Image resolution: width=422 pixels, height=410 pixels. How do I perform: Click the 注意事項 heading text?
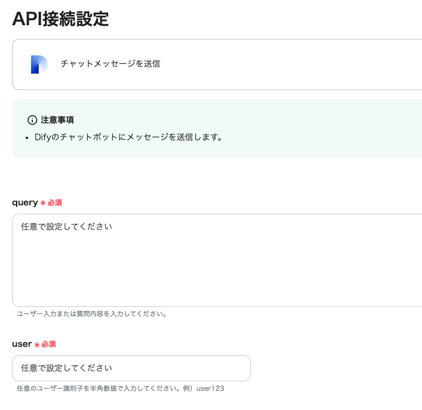(x=57, y=120)
